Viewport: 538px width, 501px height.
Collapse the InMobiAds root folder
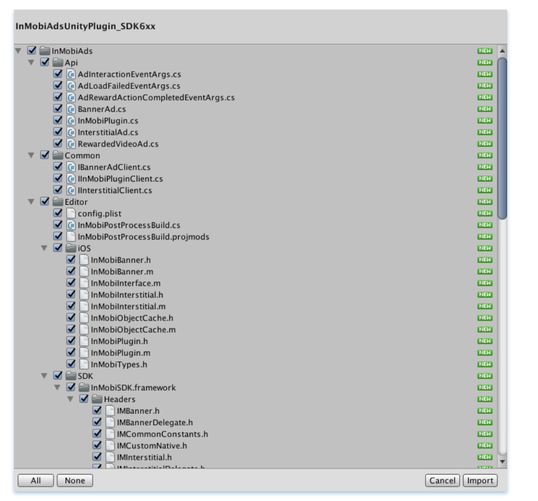[19, 51]
